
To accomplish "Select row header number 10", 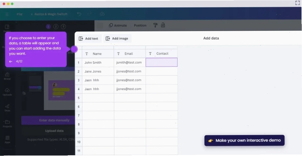I will [x=79, y=142].
